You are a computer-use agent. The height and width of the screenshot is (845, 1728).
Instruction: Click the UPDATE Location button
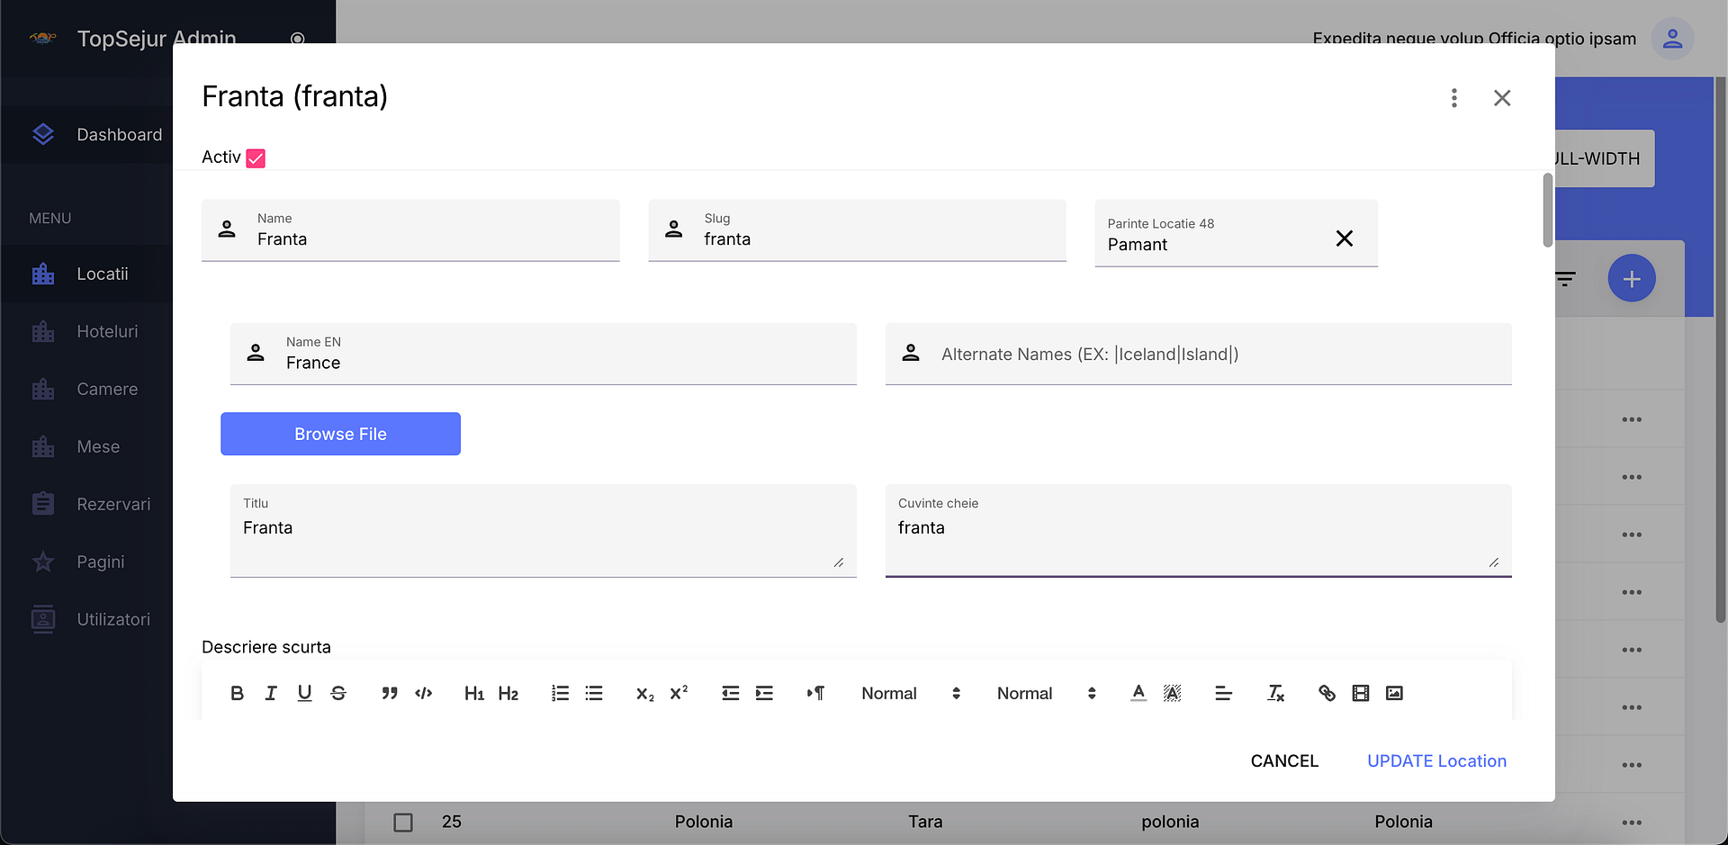tap(1436, 761)
